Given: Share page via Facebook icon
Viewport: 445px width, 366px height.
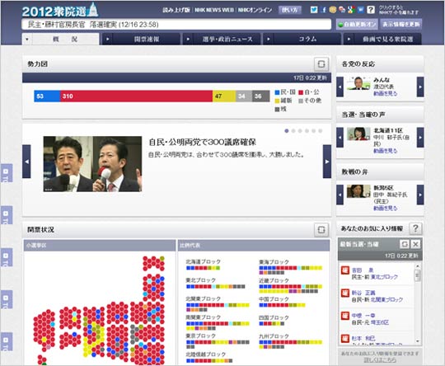Looking at the screenshot, I should coord(324,10).
